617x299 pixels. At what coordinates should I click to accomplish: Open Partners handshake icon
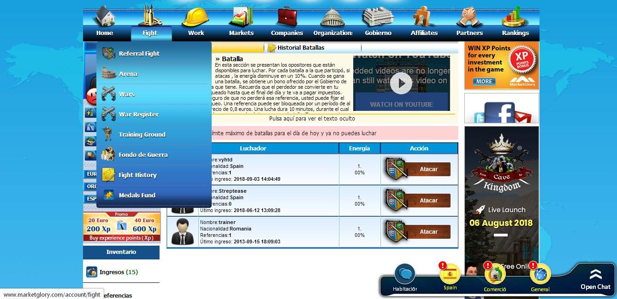(x=469, y=17)
